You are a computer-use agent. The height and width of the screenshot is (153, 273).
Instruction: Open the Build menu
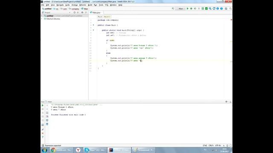coord(90,5)
